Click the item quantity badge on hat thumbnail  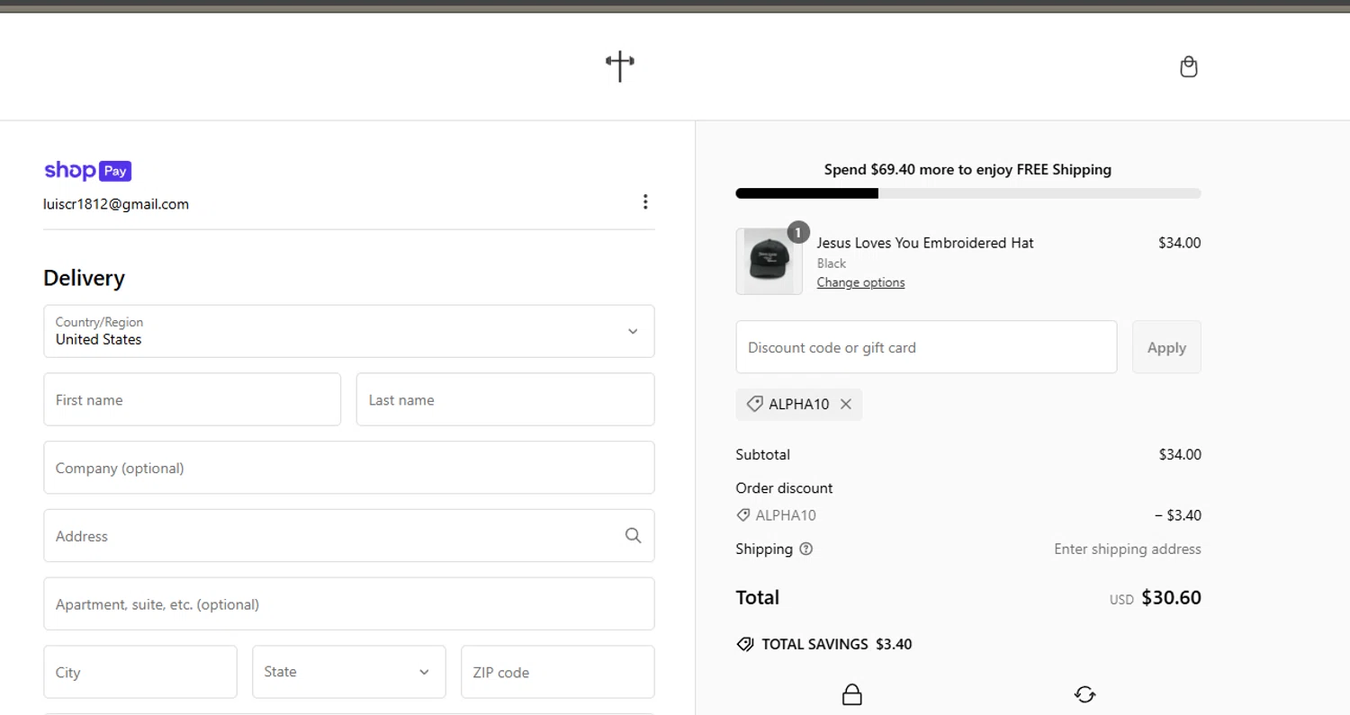[x=797, y=232]
